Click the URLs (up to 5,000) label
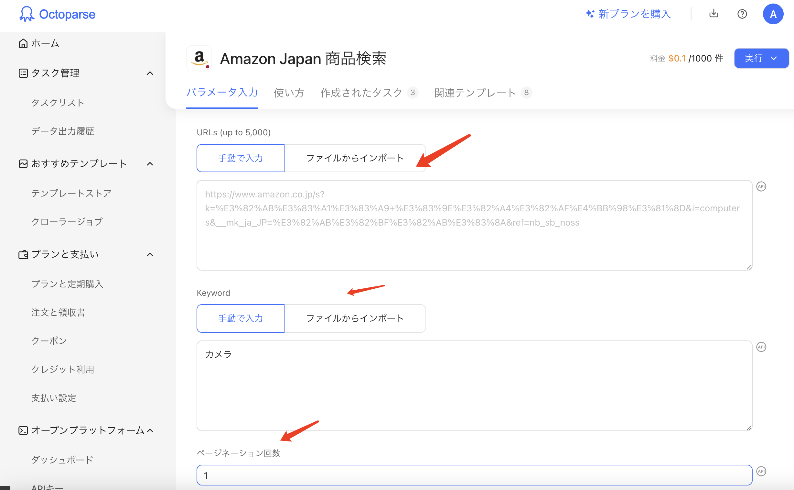The image size is (794, 490). click(234, 132)
